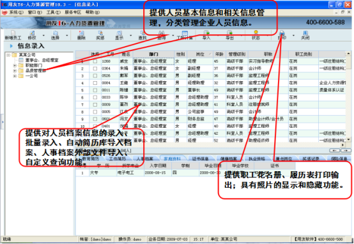Open the 帮助(H) menu
The width and height of the screenshot is (354, 244).
(x=93, y=12)
